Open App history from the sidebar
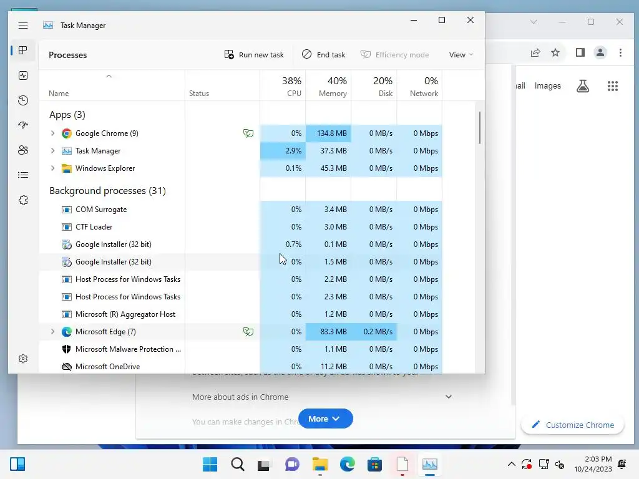 (x=23, y=100)
